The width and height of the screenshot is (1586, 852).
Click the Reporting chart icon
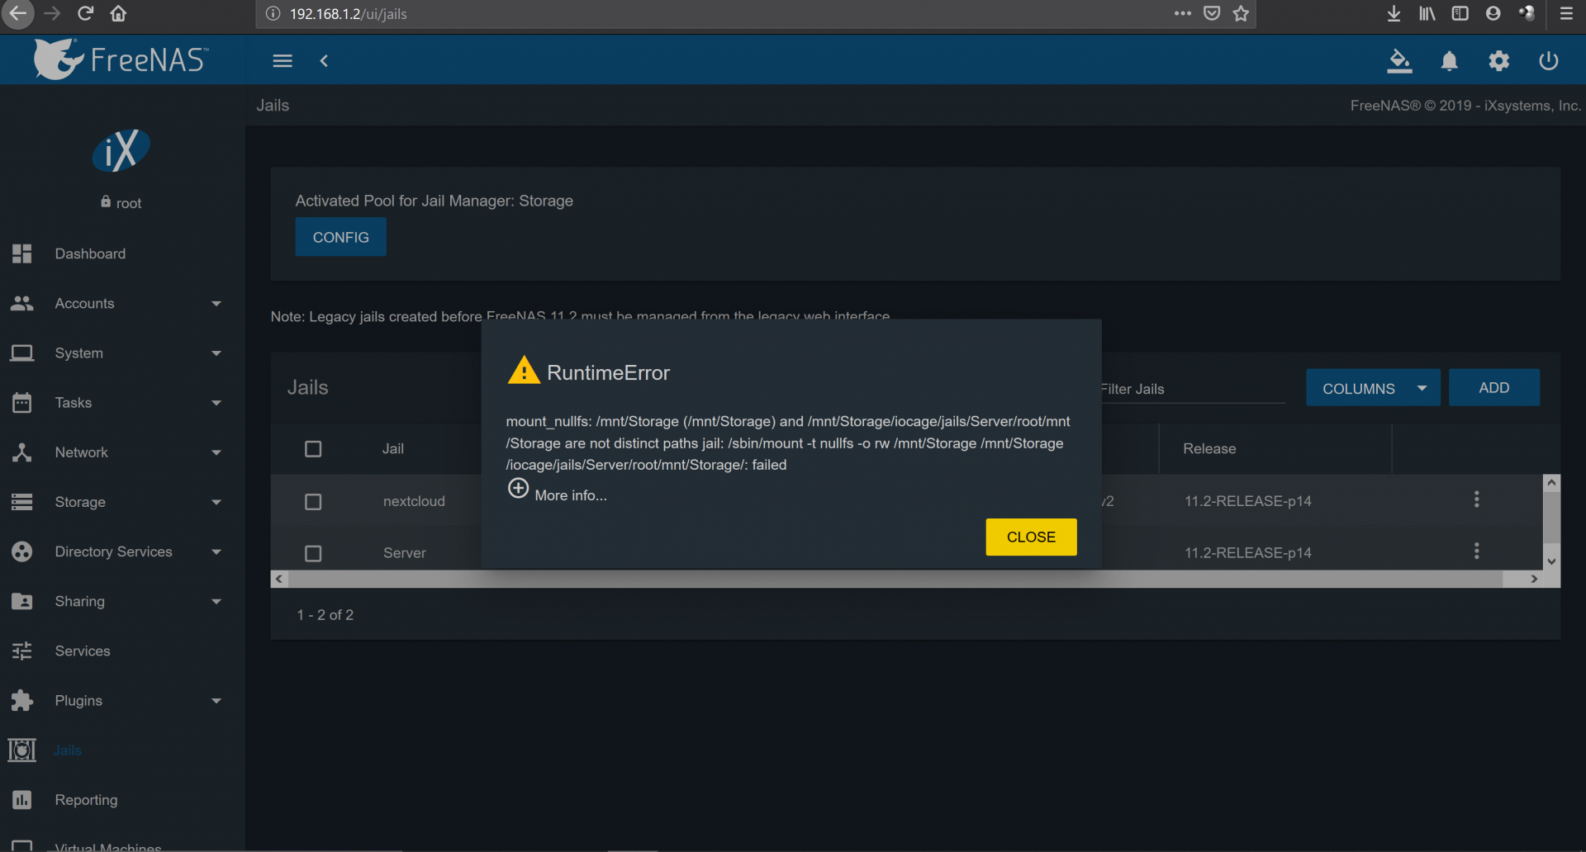pyautogui.click(x=22, y=800)
